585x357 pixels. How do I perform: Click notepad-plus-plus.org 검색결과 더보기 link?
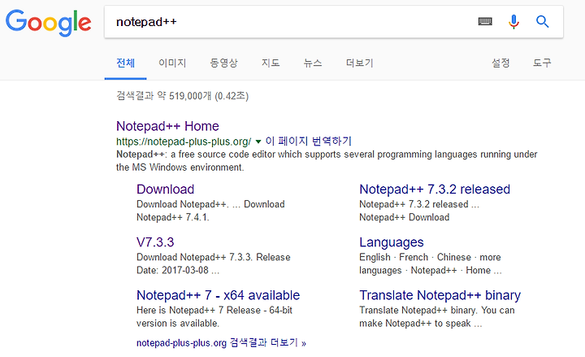click(221, 343)
